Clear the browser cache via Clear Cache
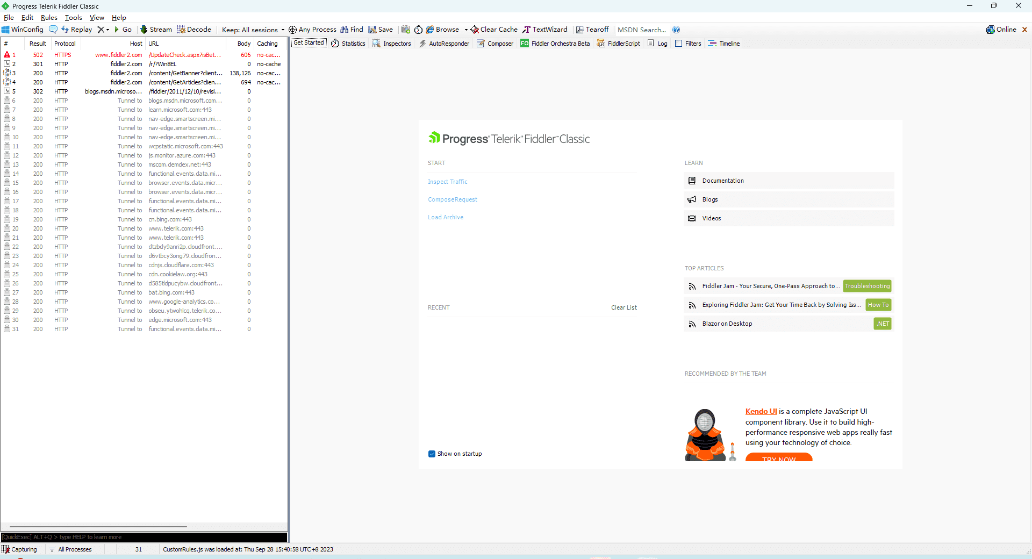Screen dimensions: 1032x559 click(494, 30)
